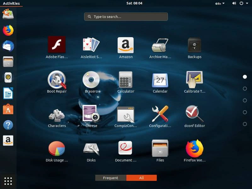Toggle Show Applications grid button

point(8,181)
